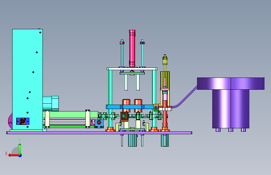Viewport: 271px width, 175px height.
Task: Select the tall cyan cabinet enclosure
Action: [27, 79]
